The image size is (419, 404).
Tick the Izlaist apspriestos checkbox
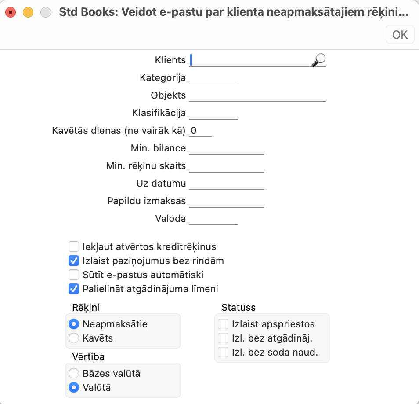[224, 324]
